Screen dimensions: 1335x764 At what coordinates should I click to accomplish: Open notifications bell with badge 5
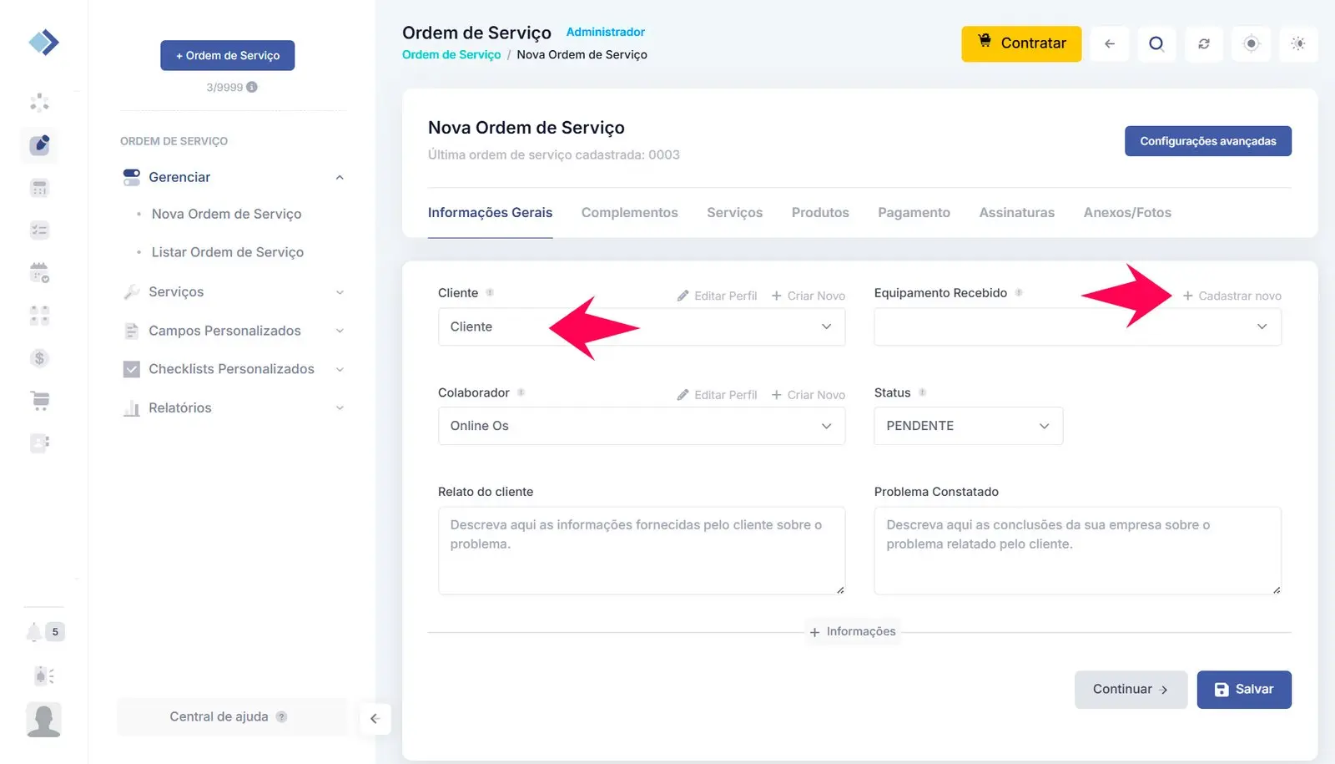[35, 632]
